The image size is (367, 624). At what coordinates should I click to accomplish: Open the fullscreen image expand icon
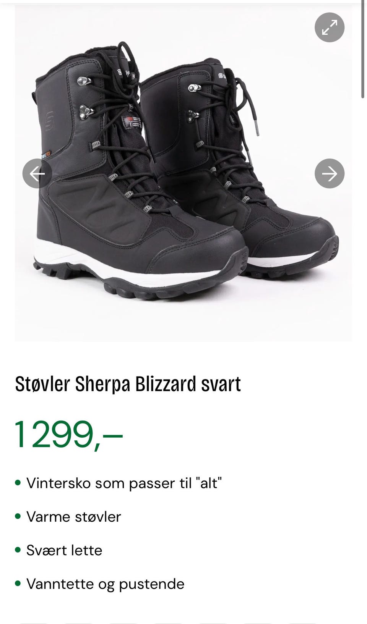click(330, 27)
